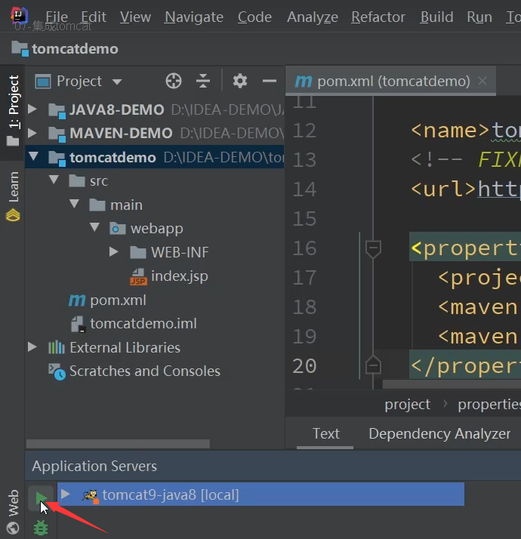Select pom.xml in the project tree
Viewport: 521px width, 539px height.
pyautogui.click(x=118, y=300)
